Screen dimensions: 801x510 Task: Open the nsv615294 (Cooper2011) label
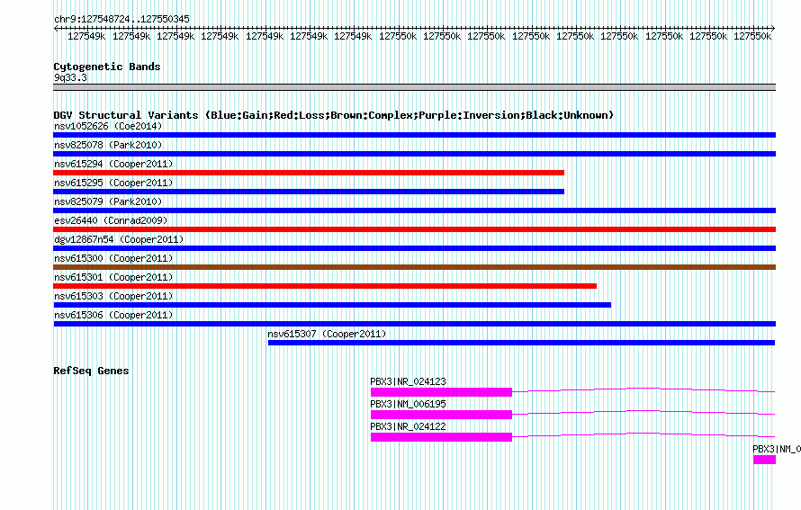coord(113,164)
